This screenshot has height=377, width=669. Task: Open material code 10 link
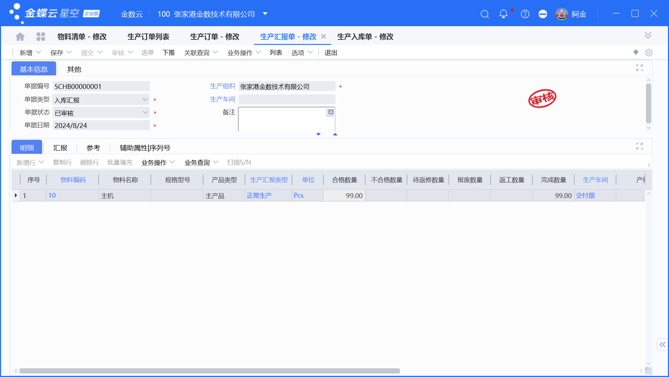coord(52,195)
